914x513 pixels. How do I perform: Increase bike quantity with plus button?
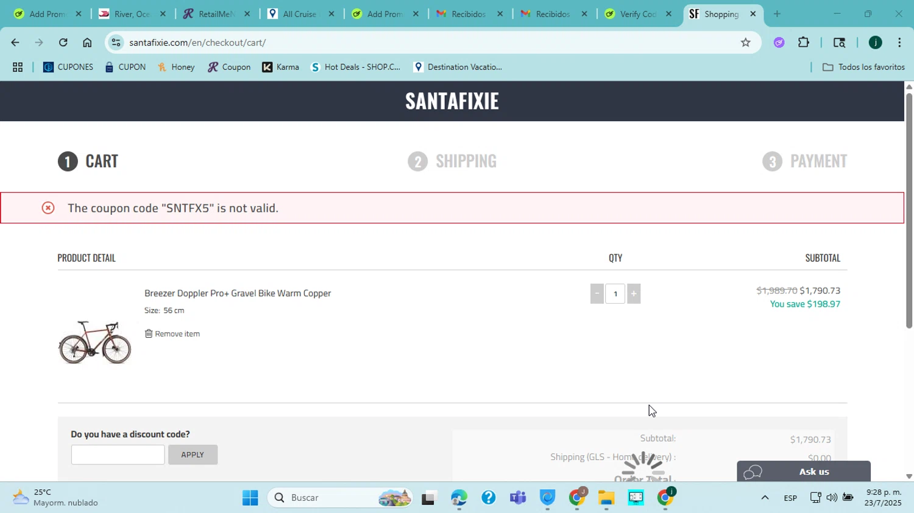(x=634, y=294)
